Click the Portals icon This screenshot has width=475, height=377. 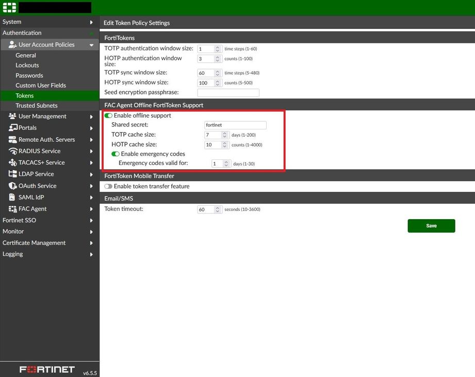13,128
